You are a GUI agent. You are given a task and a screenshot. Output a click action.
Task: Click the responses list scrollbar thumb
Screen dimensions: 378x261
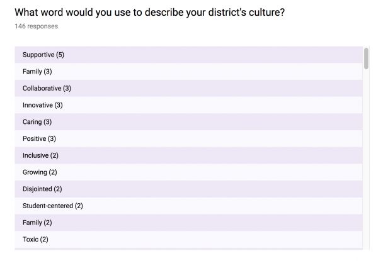pos(366,58)
